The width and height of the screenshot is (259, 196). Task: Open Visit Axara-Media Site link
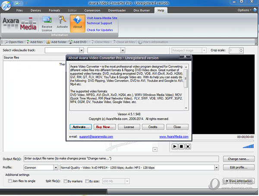coord(102,18)
